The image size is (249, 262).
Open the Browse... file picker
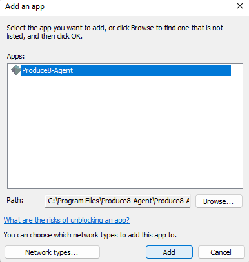point(219,201)
